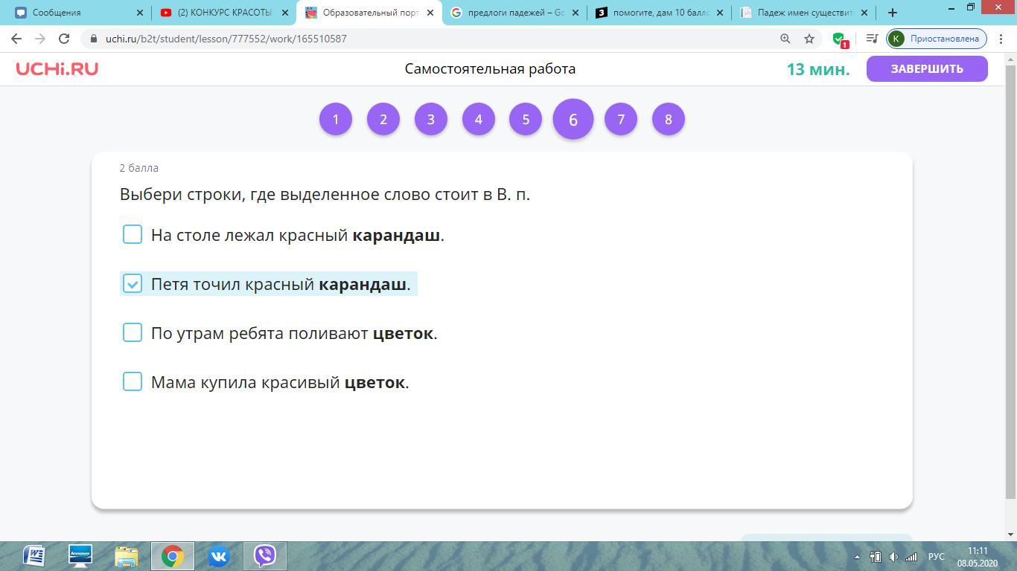This screenshot has height=571, width=1017.
Task: Open the battery power icon in the tray
Action: point(876,557)
